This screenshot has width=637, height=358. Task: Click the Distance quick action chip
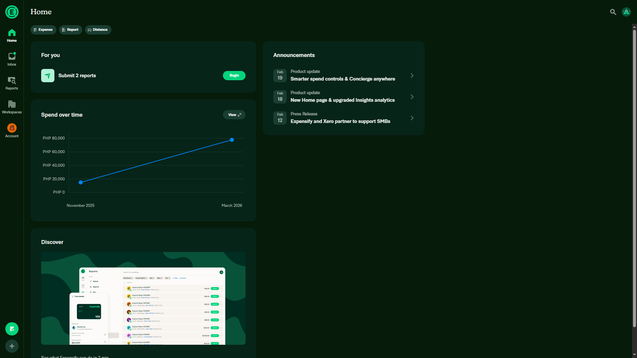(x=98, y=30)
